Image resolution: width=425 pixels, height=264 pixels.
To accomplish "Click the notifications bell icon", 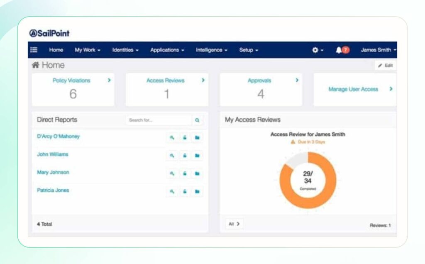I will coord(339,50).
